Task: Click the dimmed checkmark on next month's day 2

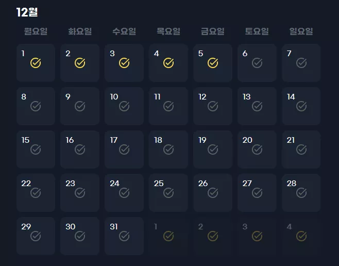Action: point(213,236)
